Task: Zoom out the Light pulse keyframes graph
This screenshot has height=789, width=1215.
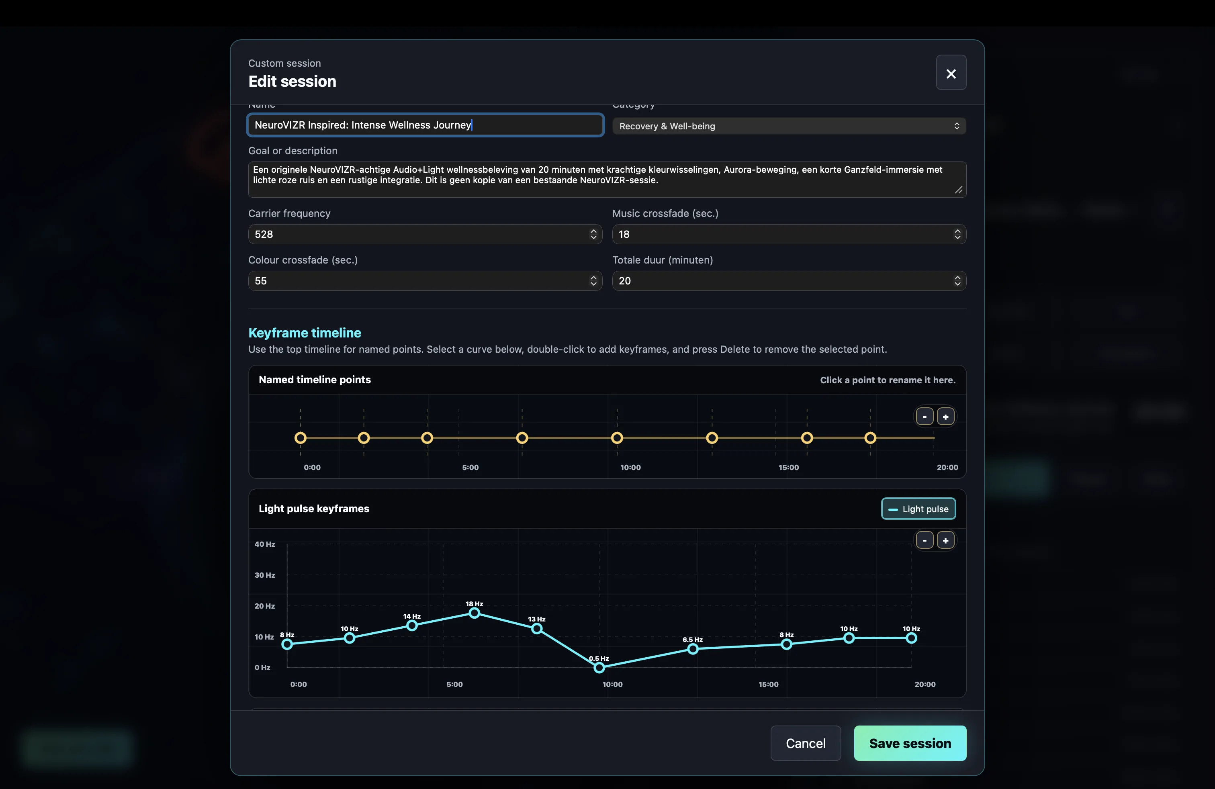Action: pos(925,540)
